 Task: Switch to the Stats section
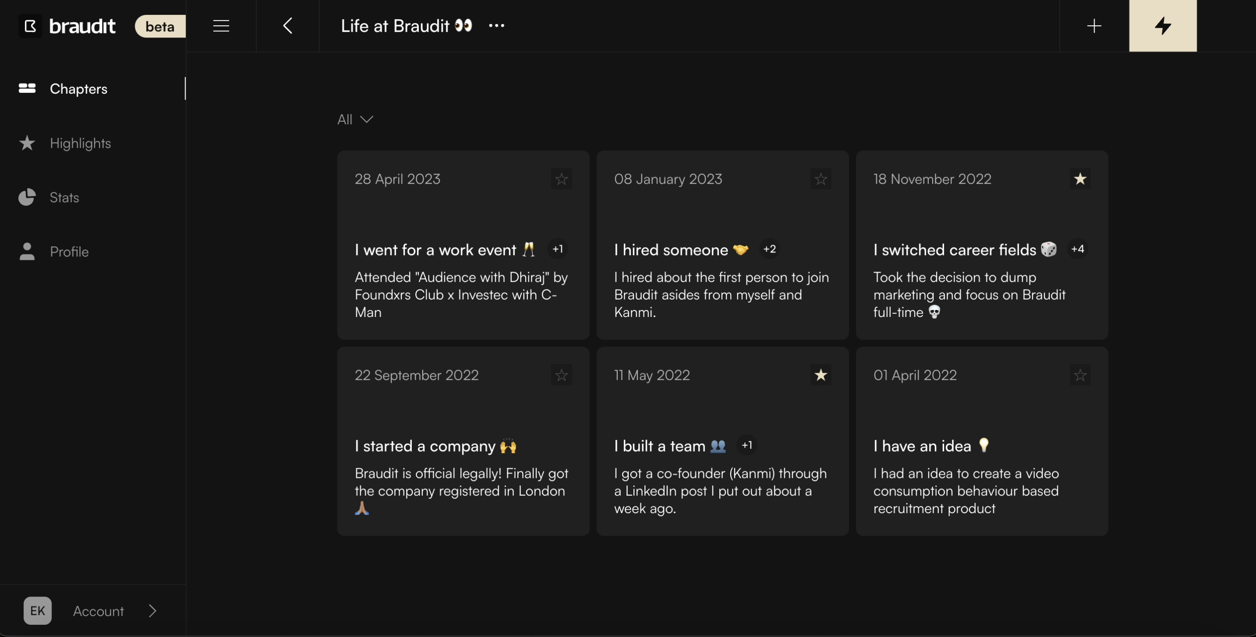click(x=64, y=198)
